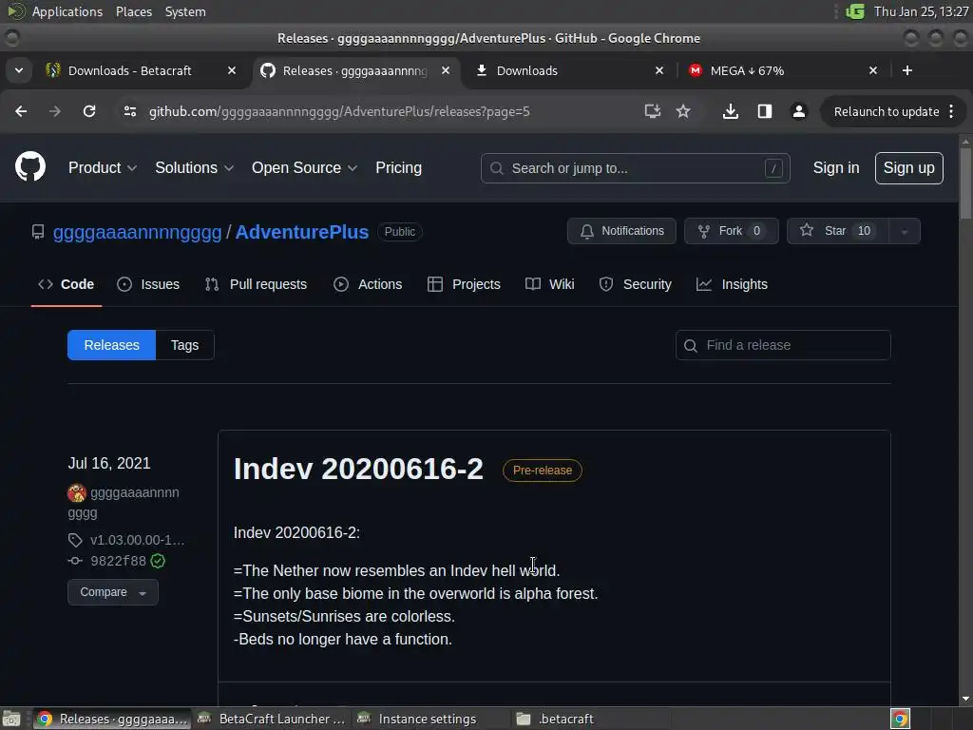973x730 pixels.
Task: Click the Sign up button
Action: pos(909,167)
